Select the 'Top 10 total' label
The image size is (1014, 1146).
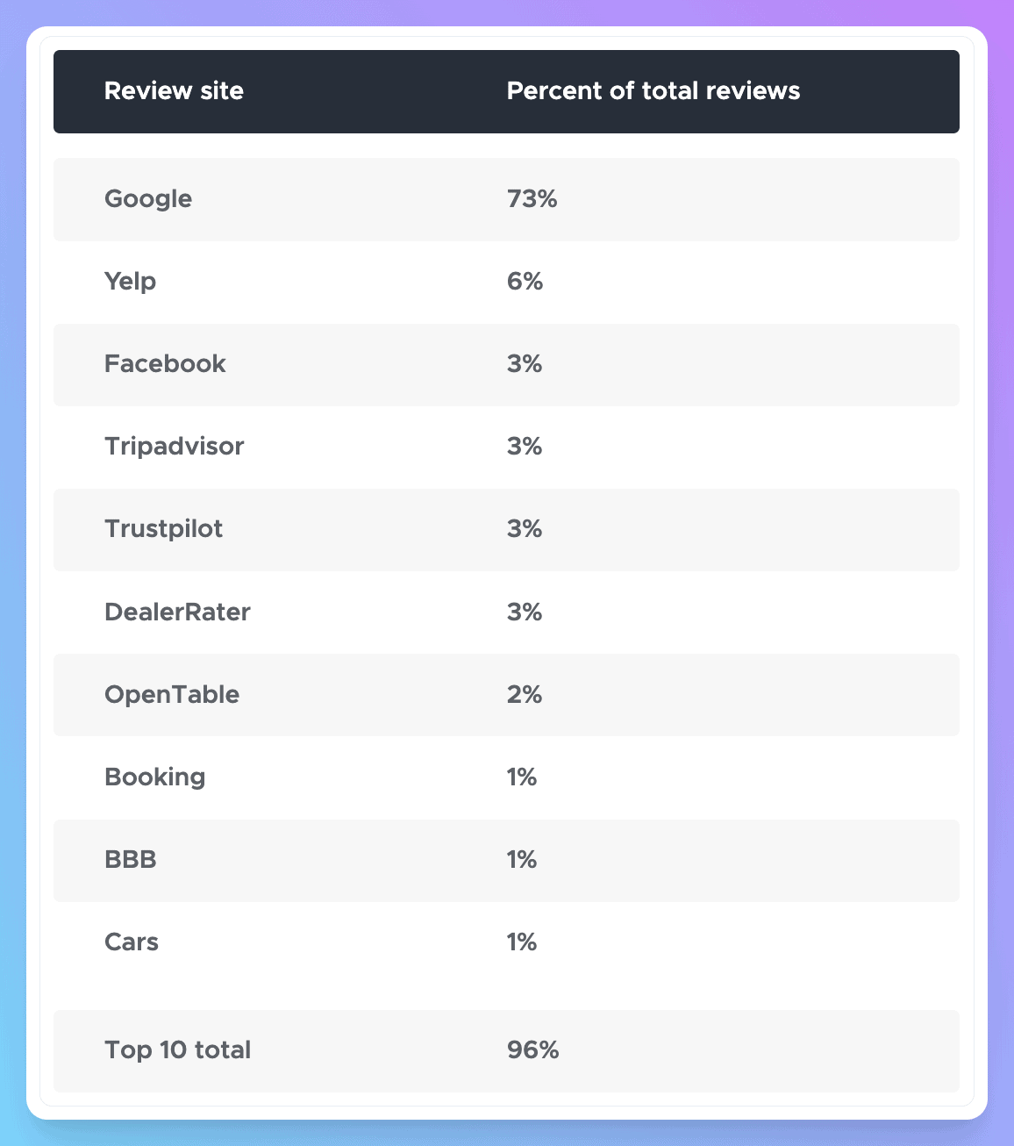tap(177, 1050)
